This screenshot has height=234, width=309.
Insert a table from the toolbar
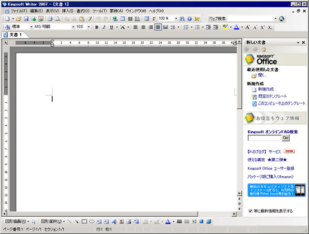[123, 19]
